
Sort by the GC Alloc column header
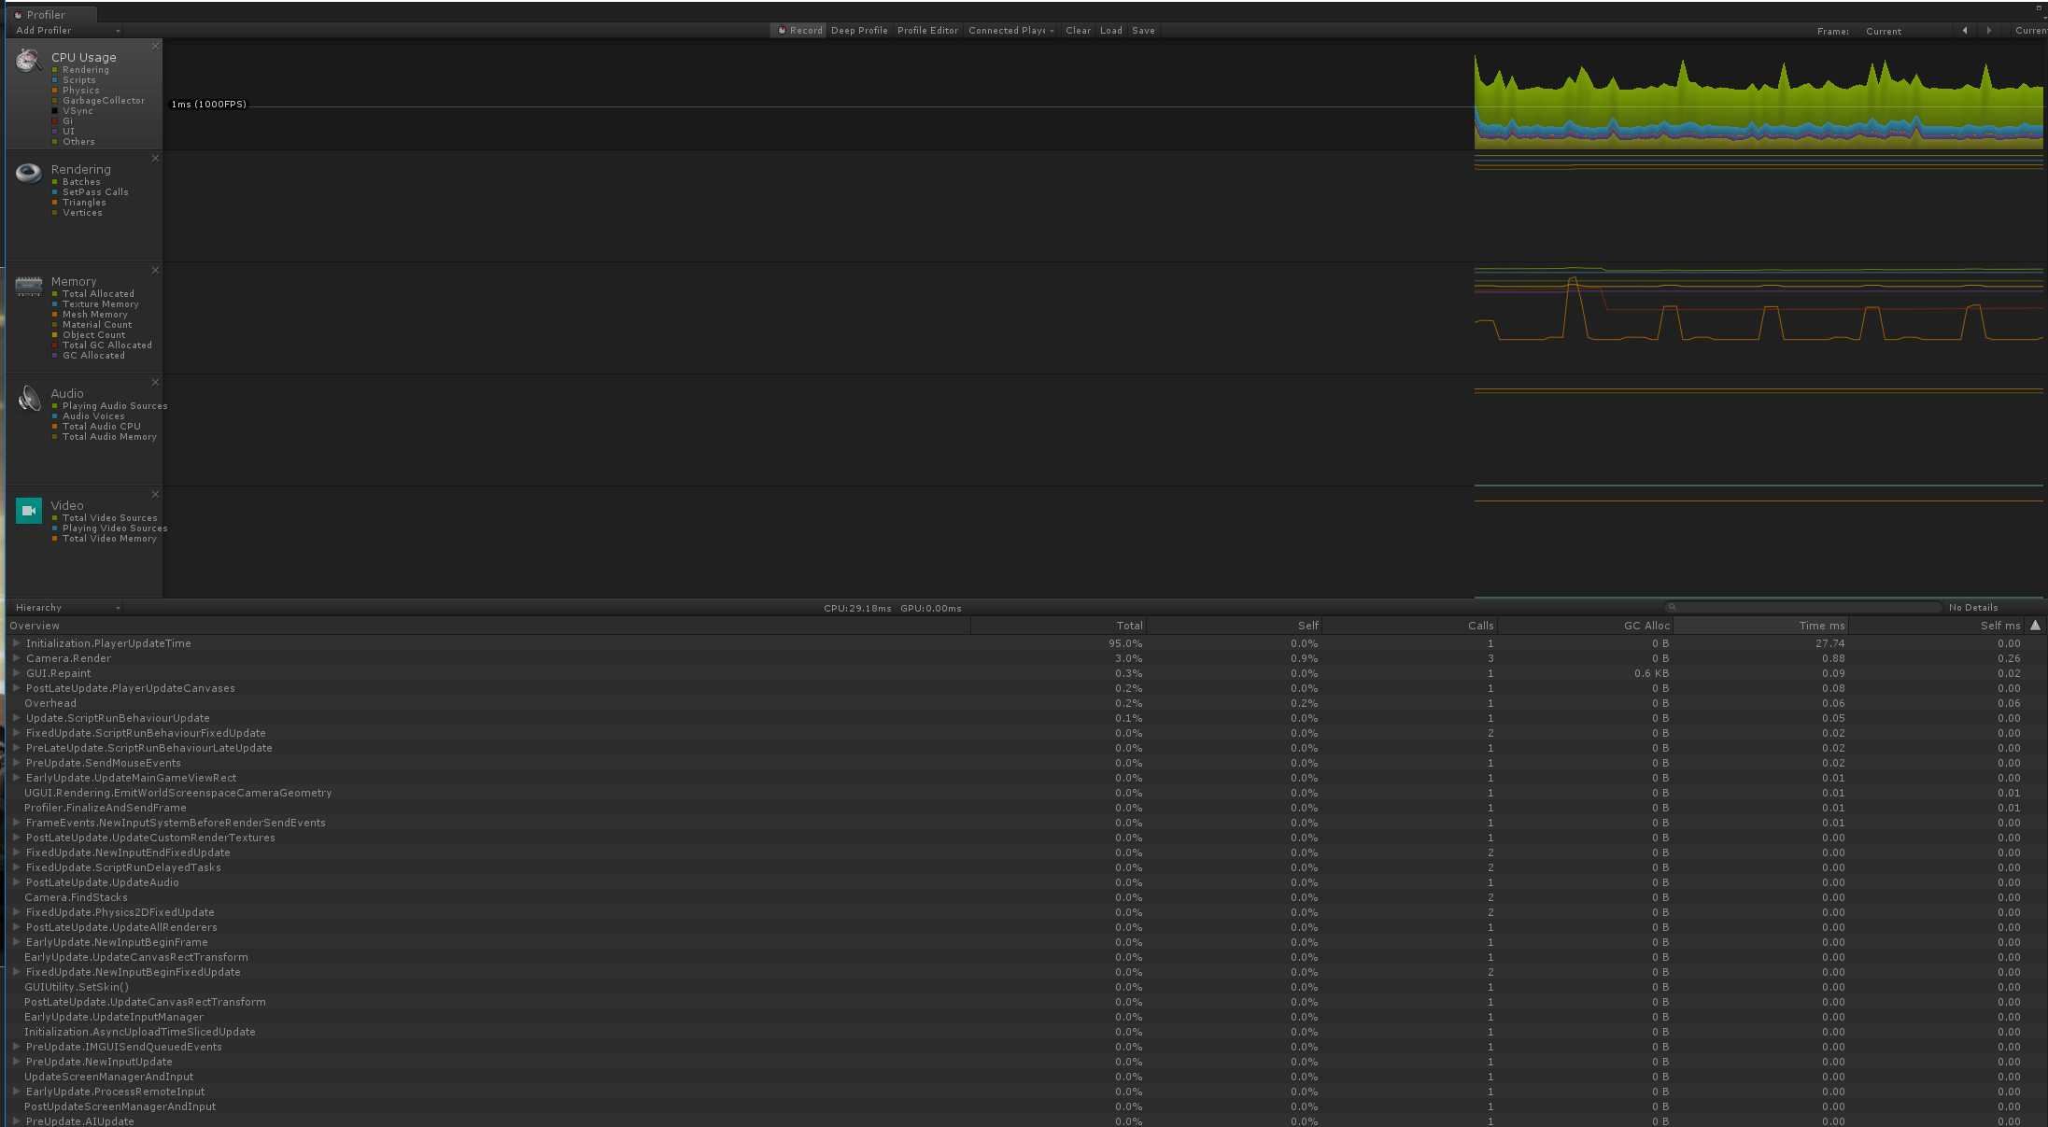click(1585, 626)
